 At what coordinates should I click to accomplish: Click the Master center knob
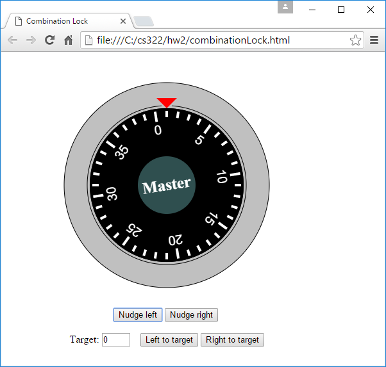pos(167,185)
